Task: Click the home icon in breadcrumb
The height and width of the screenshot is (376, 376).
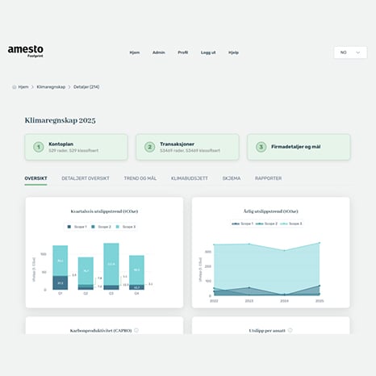Action: click(x=15, y=87)
